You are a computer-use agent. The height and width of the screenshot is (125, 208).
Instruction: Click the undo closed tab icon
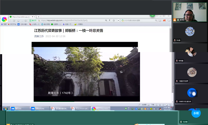[22, 21]
